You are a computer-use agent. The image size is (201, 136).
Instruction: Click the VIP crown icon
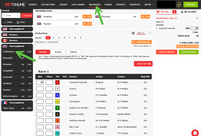(178, 5)
